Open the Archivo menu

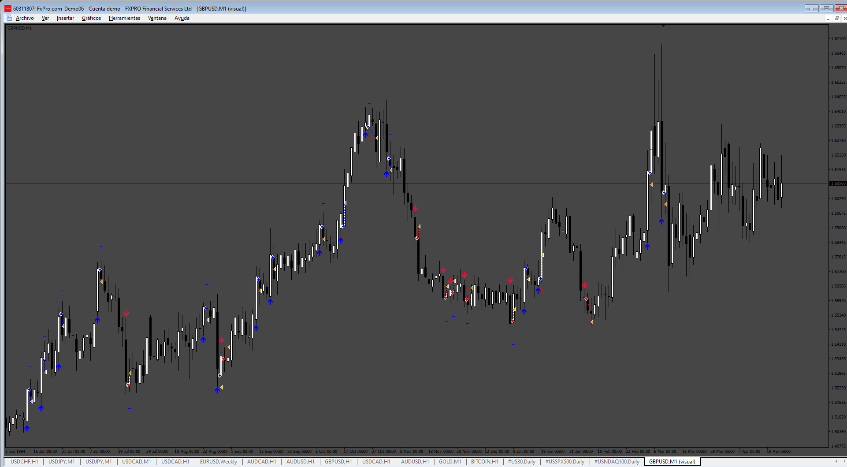coord(25,18)
